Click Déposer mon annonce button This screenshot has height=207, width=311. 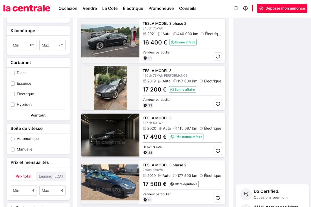tap(282, 8)
